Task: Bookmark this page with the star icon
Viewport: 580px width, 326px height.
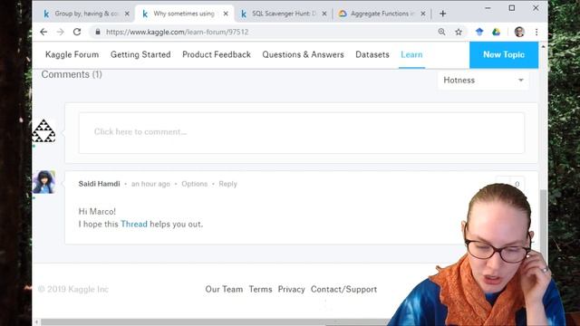Action: pyautogui.click(x=459, y=33)
